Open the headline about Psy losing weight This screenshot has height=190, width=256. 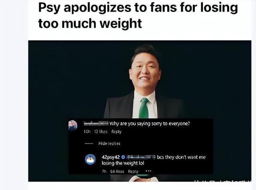138,16
